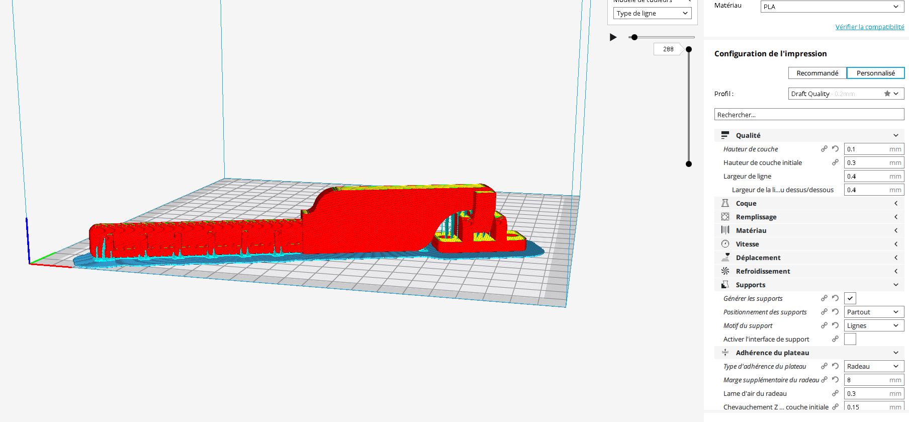
Task: Uncheck Générer les supports checkbox
Action: pyautogui.click(x=850, y=298)
